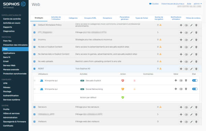Click HTTPS lock icon for Social Networking
This screenshot has width=206, height=131.
[x=134, y=89]
